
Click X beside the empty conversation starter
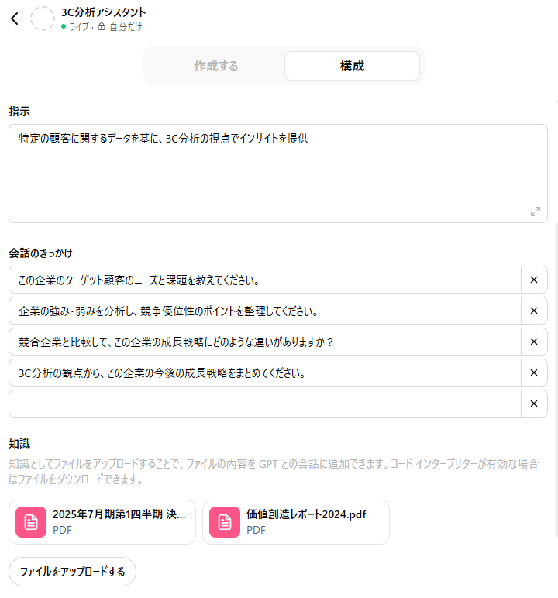[534, 404]
